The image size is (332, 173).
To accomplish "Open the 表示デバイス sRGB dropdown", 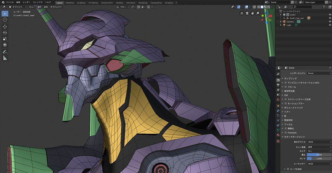I will click(319, 142).
